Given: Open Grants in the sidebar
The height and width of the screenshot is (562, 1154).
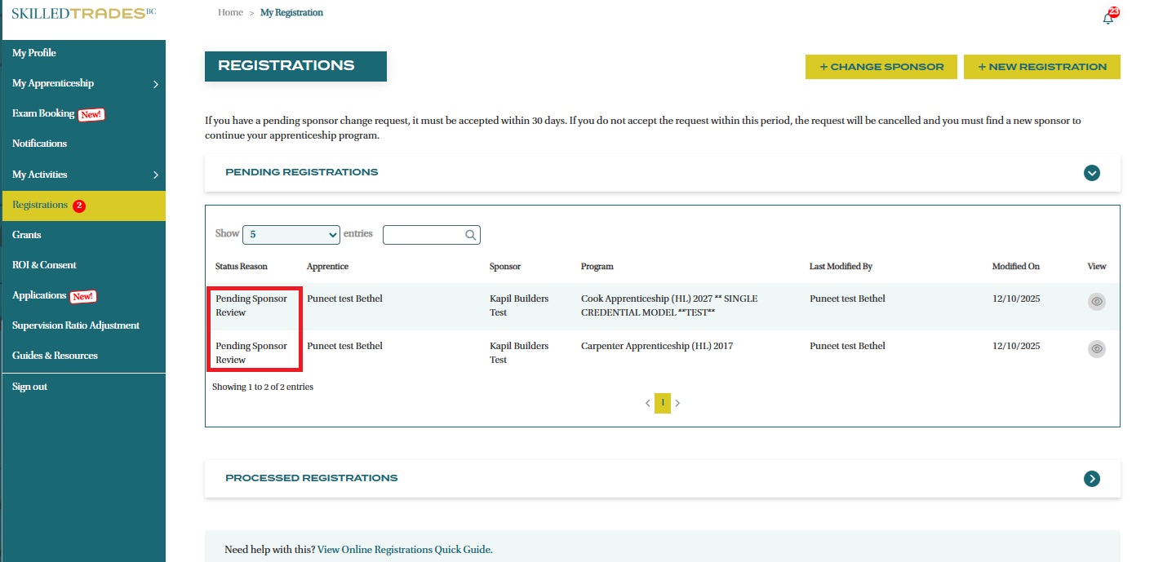Looking at the screenshot, I should pyautogui.click(x=27, y=235).
